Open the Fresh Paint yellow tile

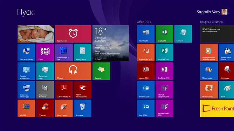click(217, 108)
